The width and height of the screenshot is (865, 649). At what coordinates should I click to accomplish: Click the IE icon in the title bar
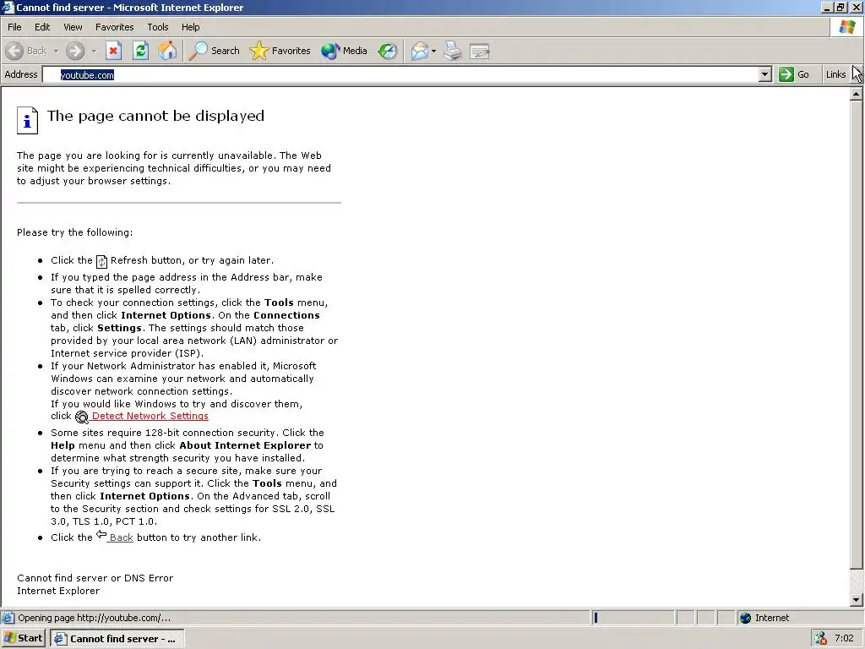coord(8,7)
